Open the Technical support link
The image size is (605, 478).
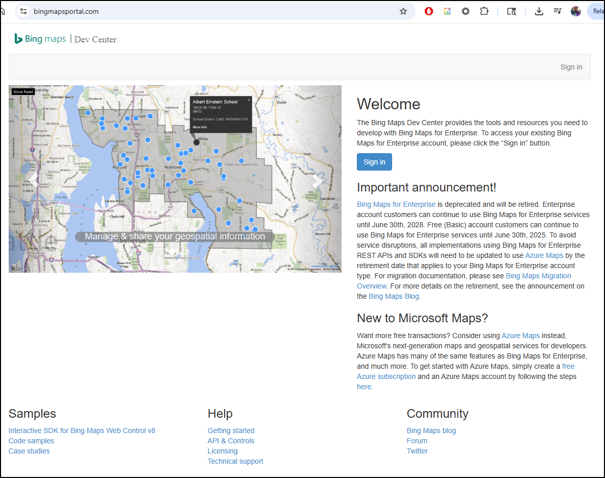coord(235,461)
